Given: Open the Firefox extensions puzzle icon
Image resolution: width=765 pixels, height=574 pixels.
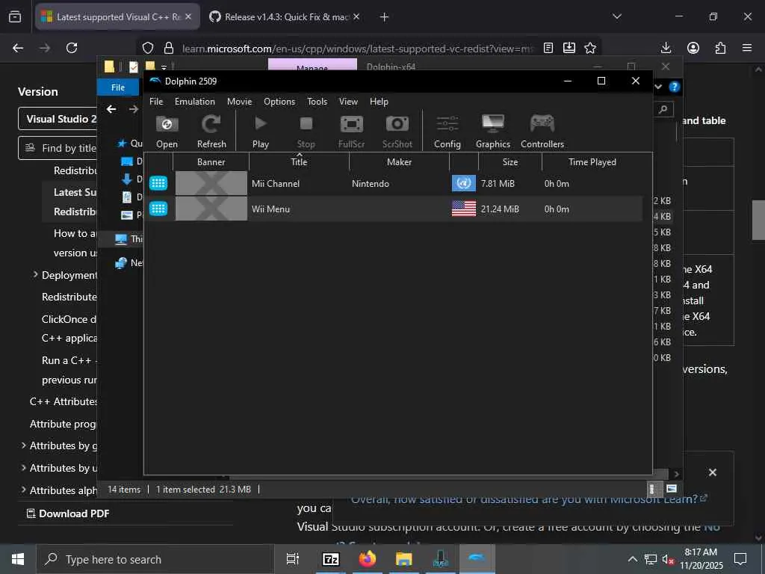Looking at the screenshot, I should [x=720, y=48].
